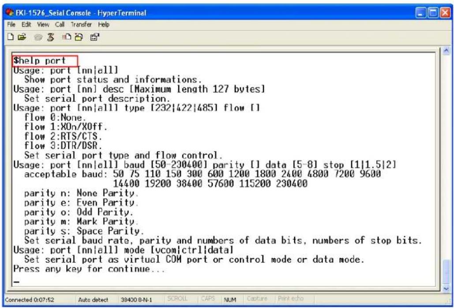454x308 pixels.
Task: Click SCROLL indicator in status bar
Action: coord(177,298)
